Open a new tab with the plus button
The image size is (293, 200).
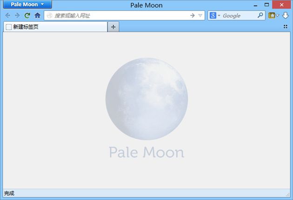[113, 27]
